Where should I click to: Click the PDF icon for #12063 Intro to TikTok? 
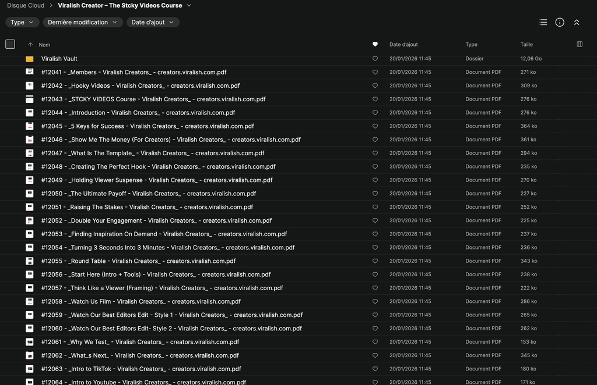(x=29, y=369)
